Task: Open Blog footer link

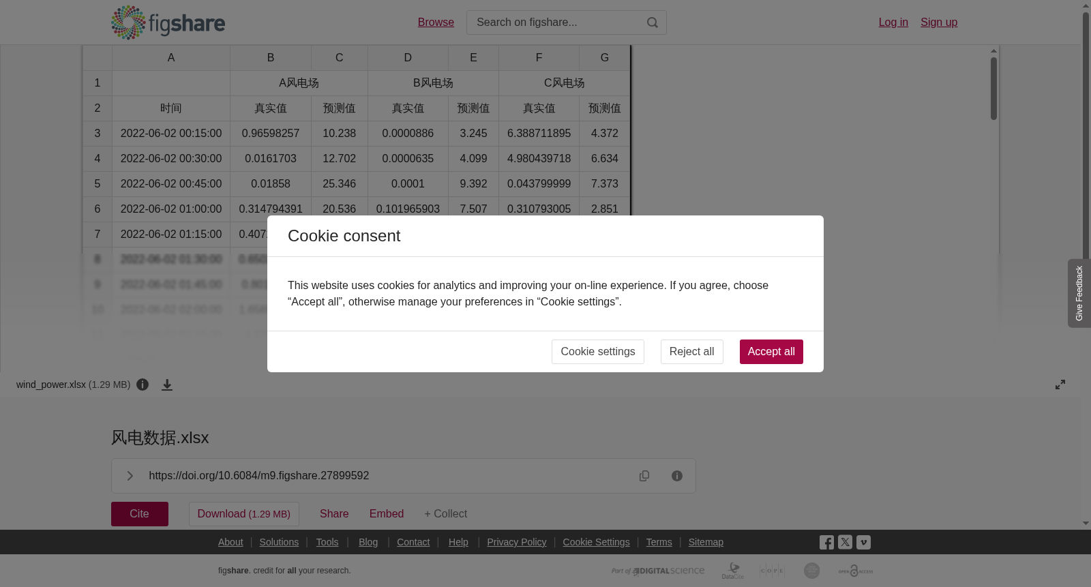Action: point(368,542)
